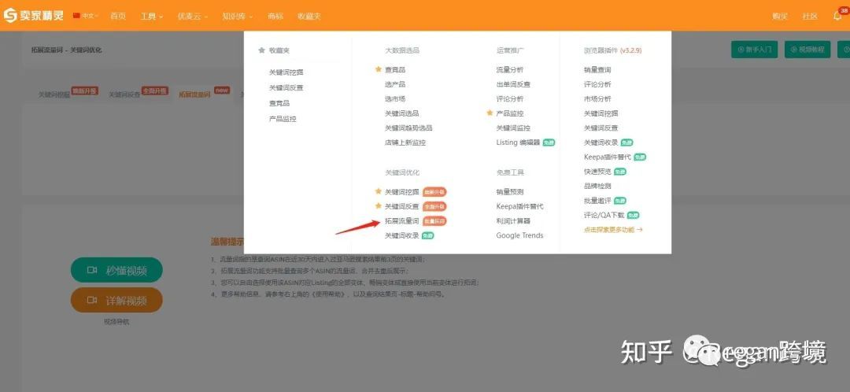850x392 pixels.
Task: Expand the 优麦云 dropdown menu
Action: pyautogui.click(x=193, y=17)
